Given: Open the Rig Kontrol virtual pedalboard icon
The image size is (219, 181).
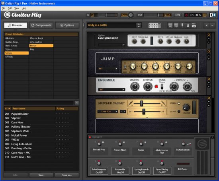Looking at the screenshot, I should (x=154, y=25).
